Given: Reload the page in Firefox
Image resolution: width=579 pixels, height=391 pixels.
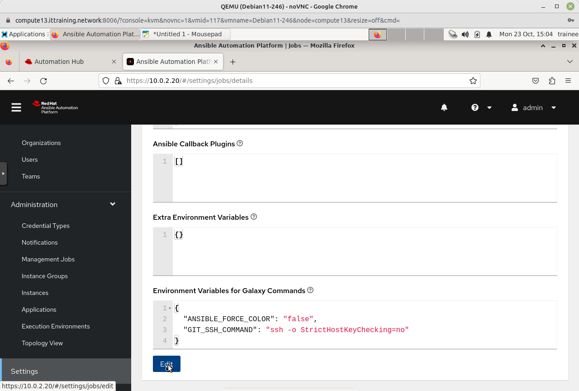Looking at the screenshot, I should click(43, 81).
